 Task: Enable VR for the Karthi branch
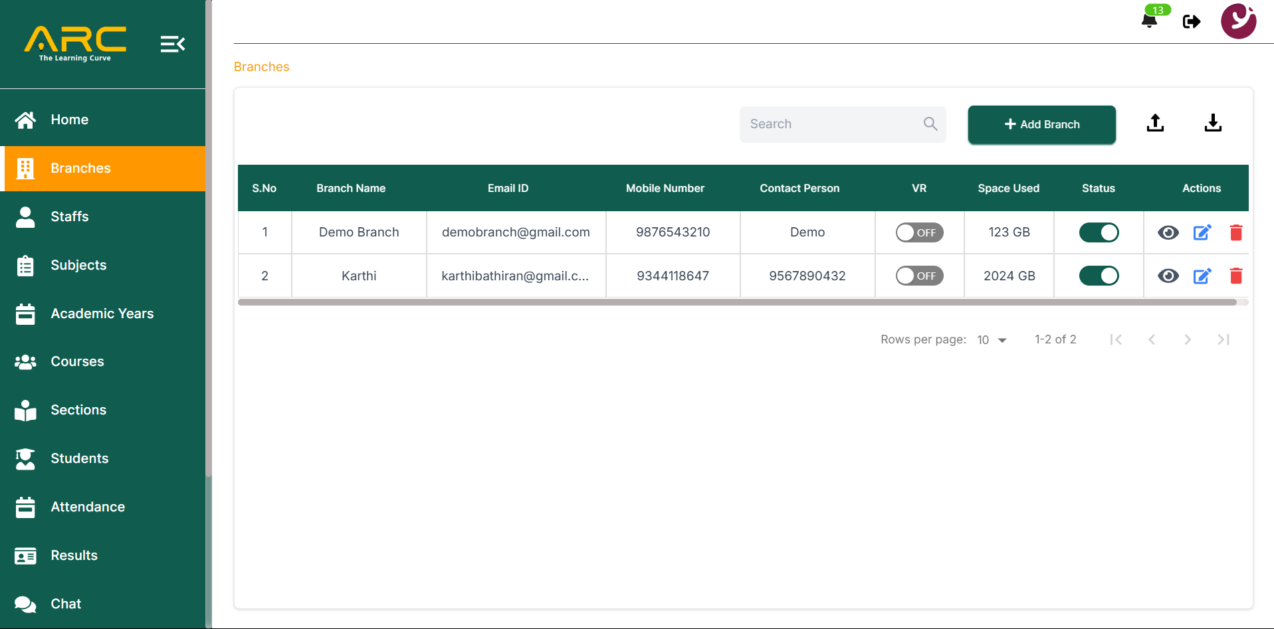tap(919, 276)
